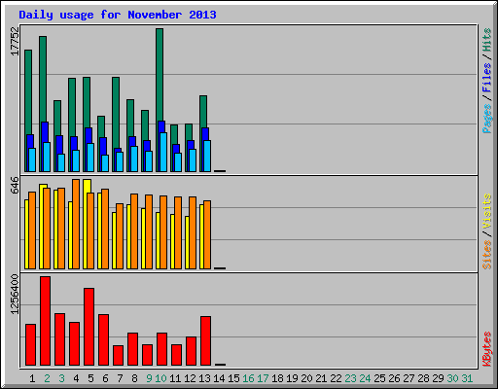
Task: Click day 7 on the x-axis
Action: coord(120,378)
